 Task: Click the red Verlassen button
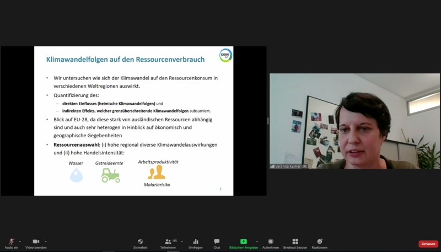tap(428, 244)
